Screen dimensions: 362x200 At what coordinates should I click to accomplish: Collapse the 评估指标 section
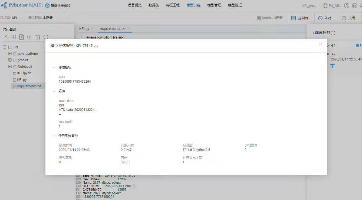click(54, 67)
